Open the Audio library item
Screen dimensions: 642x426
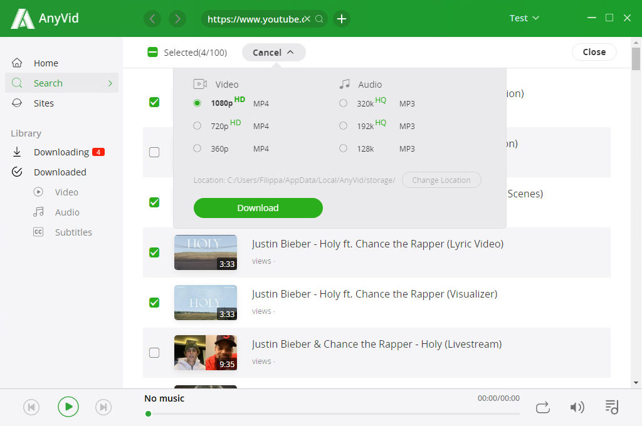tap(67, 212)
